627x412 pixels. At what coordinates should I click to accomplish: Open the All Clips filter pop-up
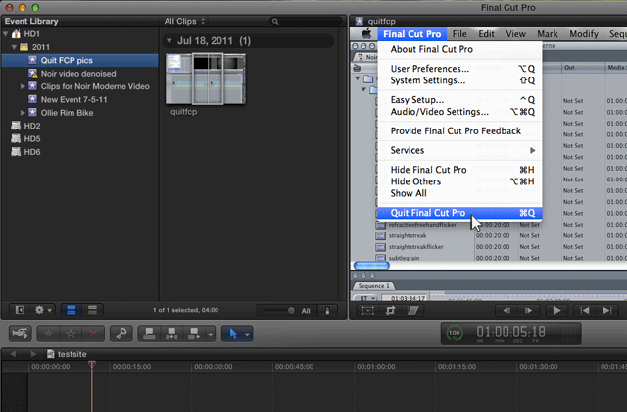(184, 21)
